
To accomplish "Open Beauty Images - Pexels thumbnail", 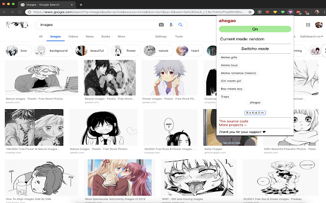I will [110, 78].
